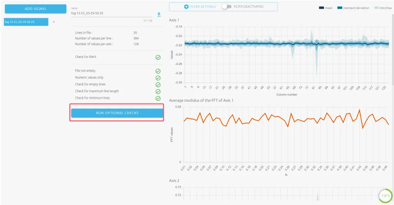
Task: Click the mean legend color swatch
Action: [321, 8]
